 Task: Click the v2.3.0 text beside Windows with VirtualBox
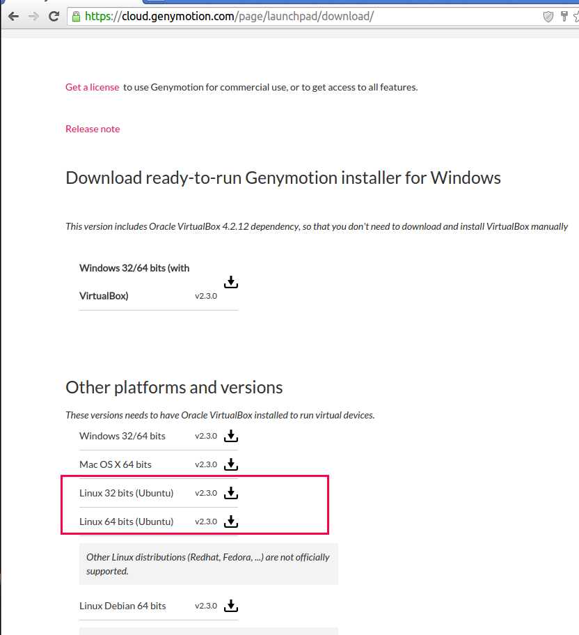(x=206, y=296)
